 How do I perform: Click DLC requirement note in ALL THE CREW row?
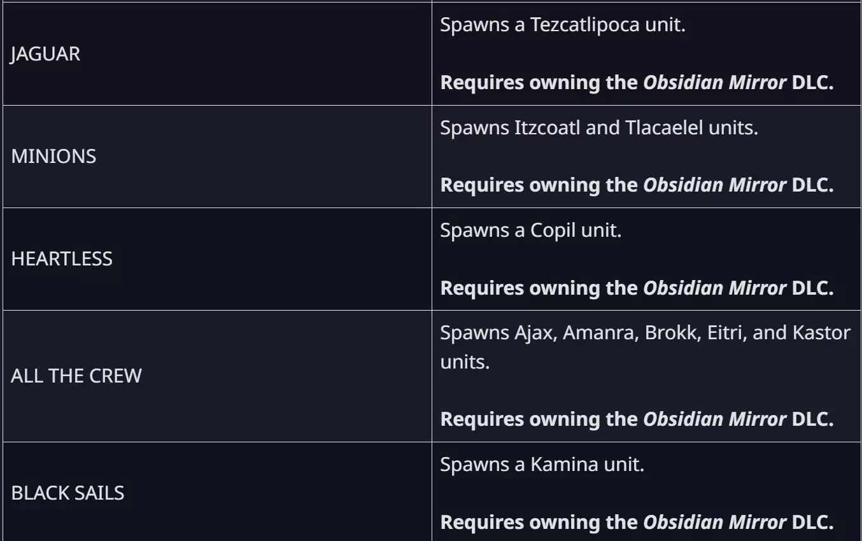(x=637, y=419)
